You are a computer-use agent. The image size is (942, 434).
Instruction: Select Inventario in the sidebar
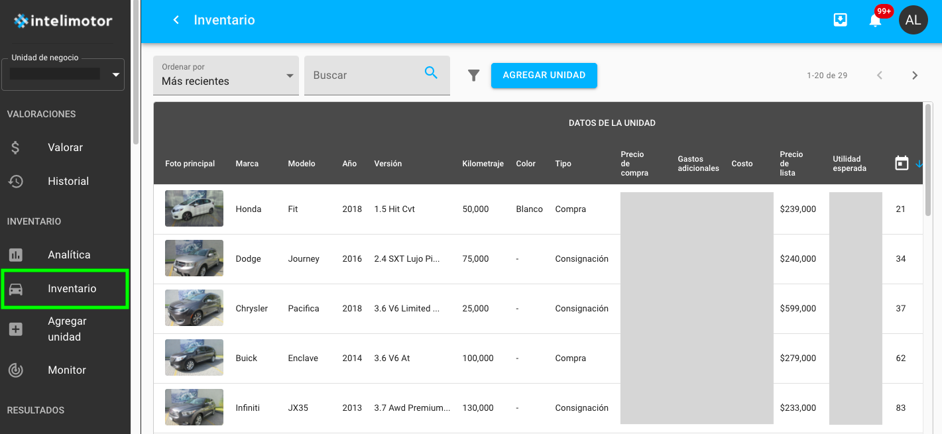point(65,289)
